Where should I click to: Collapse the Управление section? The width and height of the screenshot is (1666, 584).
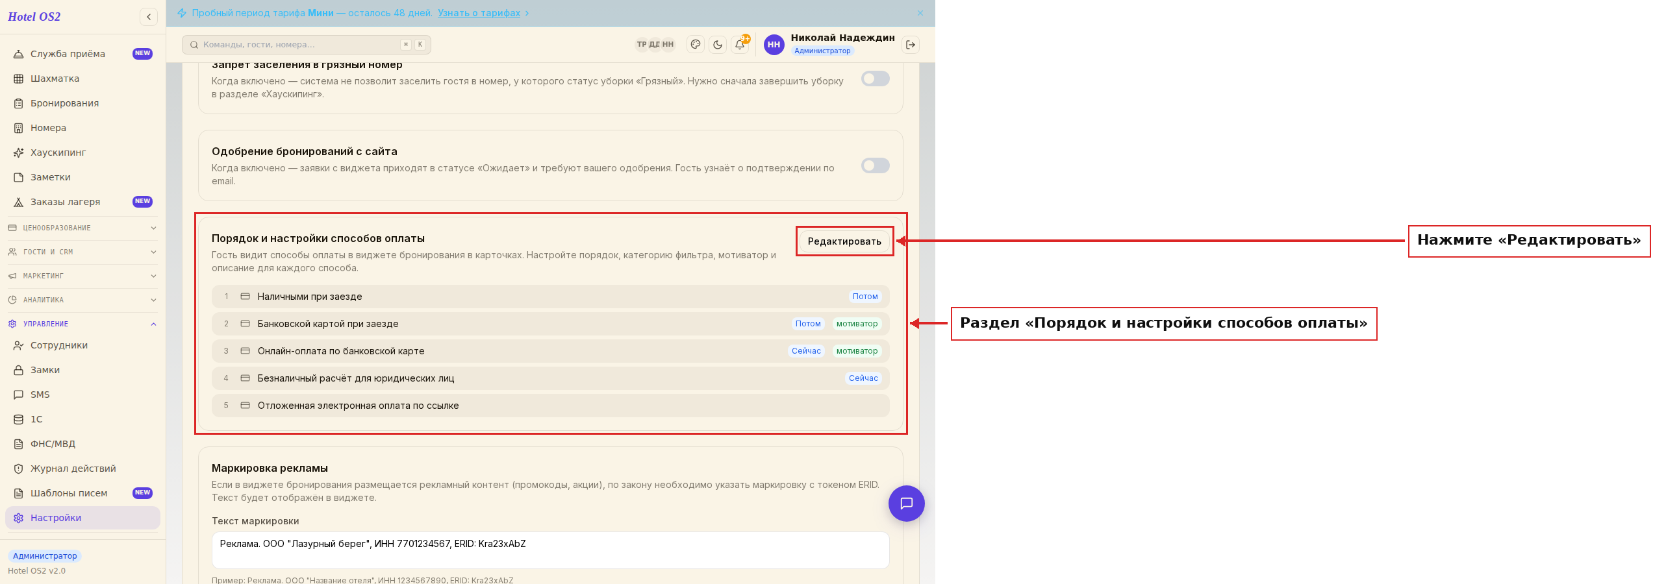[x=82, y=324]
